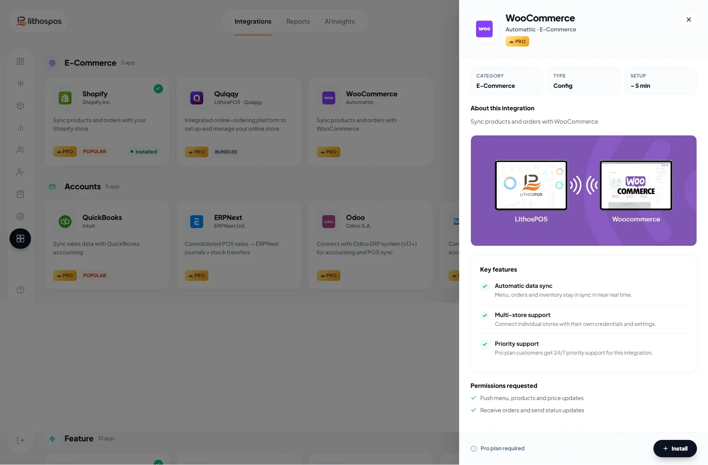
Task: Click the PRO badge in WooCommerce panel header
Action: [x=517, y=41]
